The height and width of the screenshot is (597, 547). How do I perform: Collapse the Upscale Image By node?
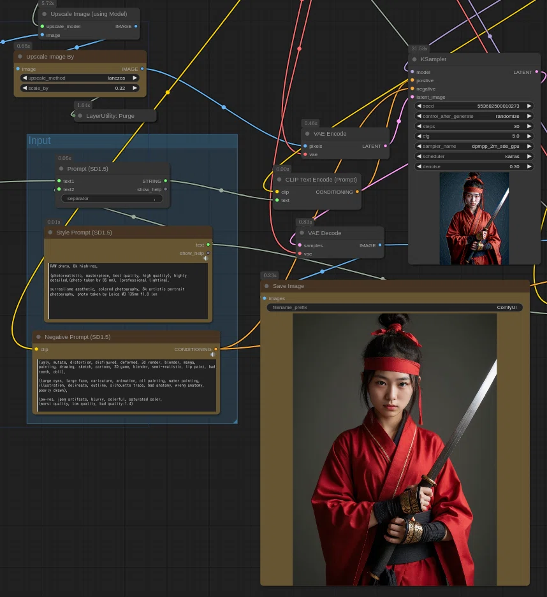coord(20,57)
